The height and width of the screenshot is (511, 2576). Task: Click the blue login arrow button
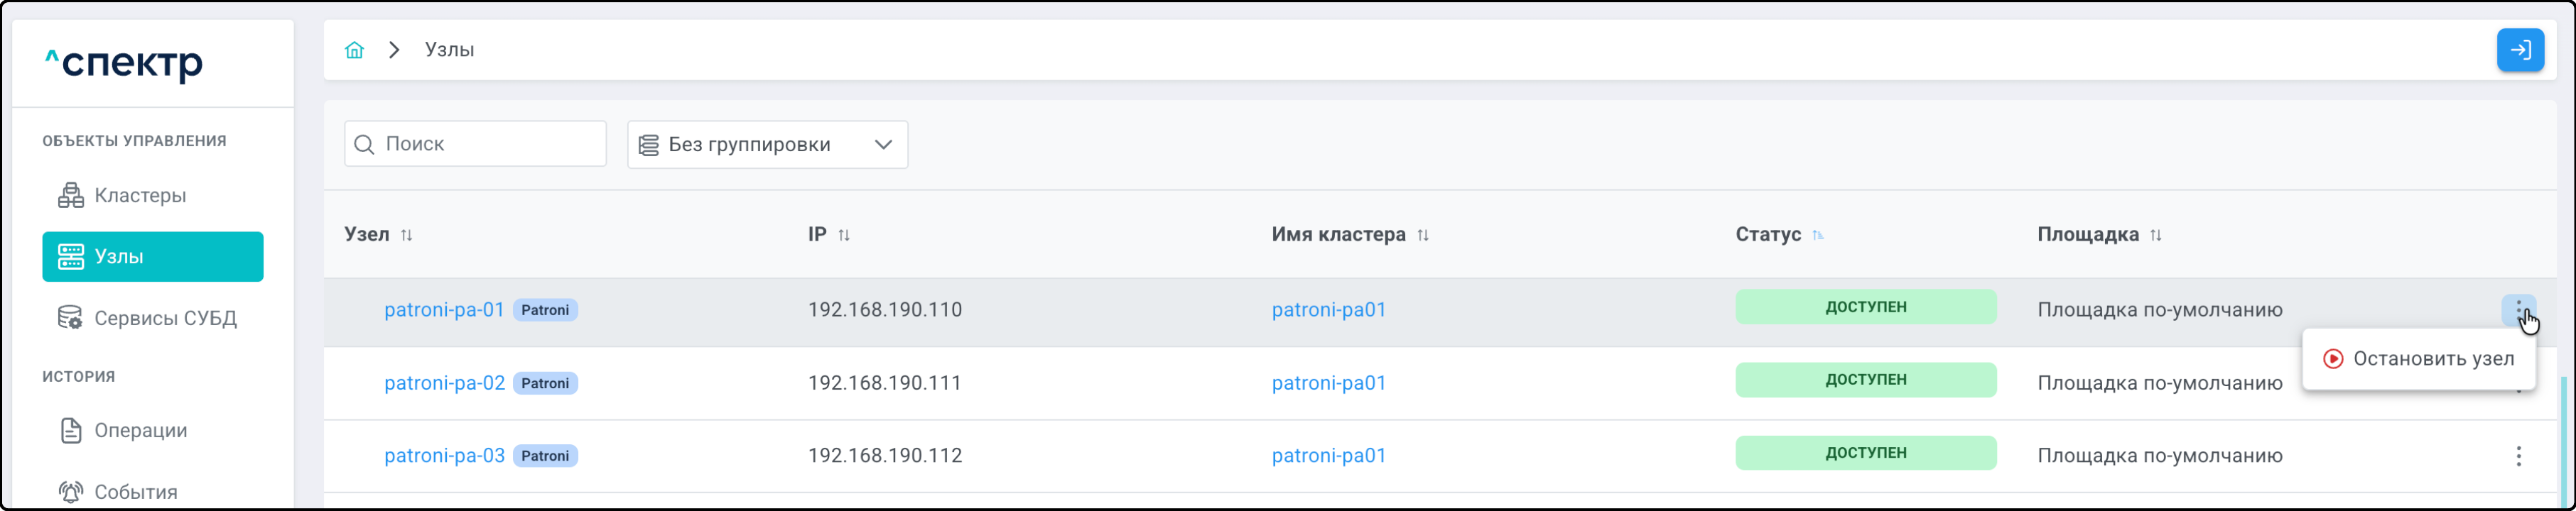pyautogui.click(x=2520, y=50)
